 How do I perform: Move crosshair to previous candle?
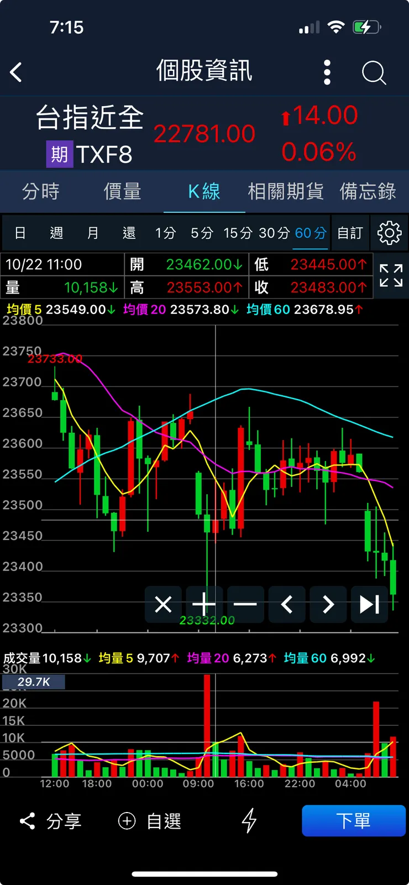(x=287, y=604)
